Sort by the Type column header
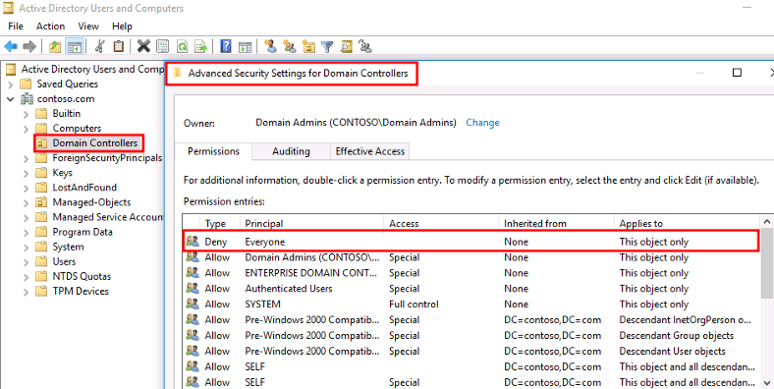The image size is (774, 389). pos(220,224)
